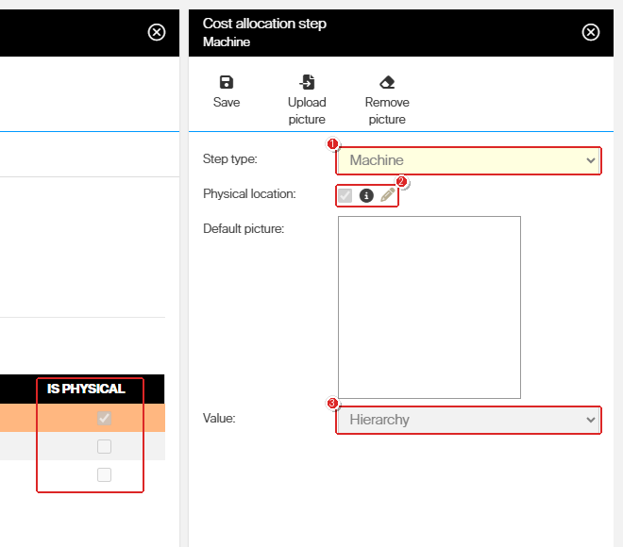
Task: Toggle the Physical location checkbox
Action: point(345,195)
